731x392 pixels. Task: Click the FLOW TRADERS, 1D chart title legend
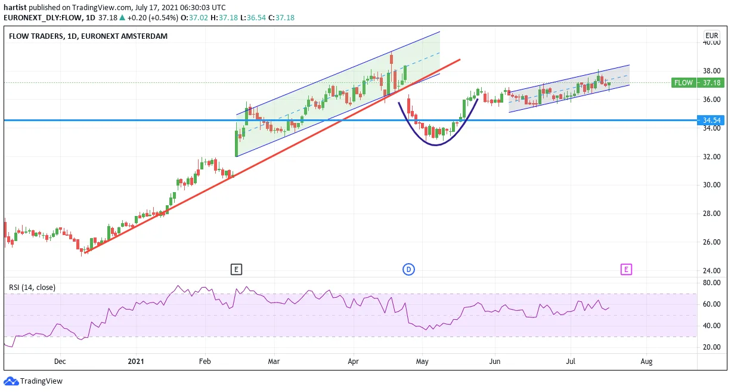click(x=88, y=36)
